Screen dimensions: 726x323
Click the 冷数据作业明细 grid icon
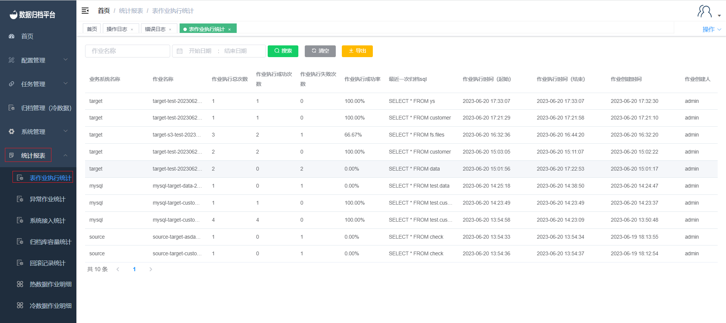coord(20,306)
